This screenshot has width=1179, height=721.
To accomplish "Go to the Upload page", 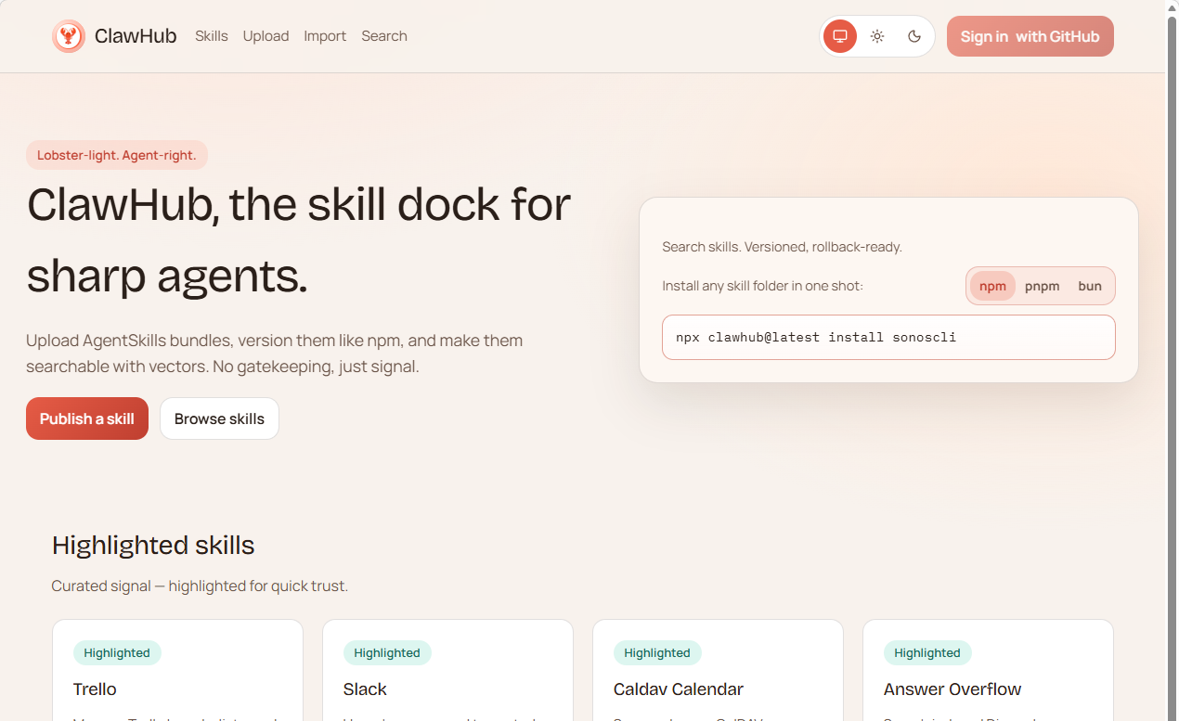I will [266, 36].
